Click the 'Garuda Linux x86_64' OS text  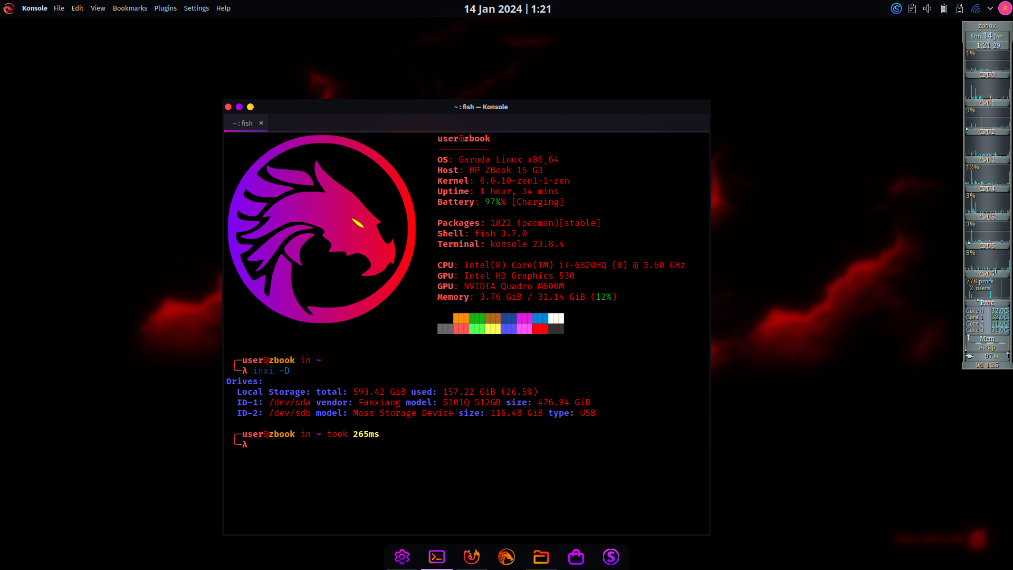509,160
